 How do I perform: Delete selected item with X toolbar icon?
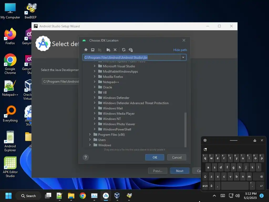[x=115, y=50]
